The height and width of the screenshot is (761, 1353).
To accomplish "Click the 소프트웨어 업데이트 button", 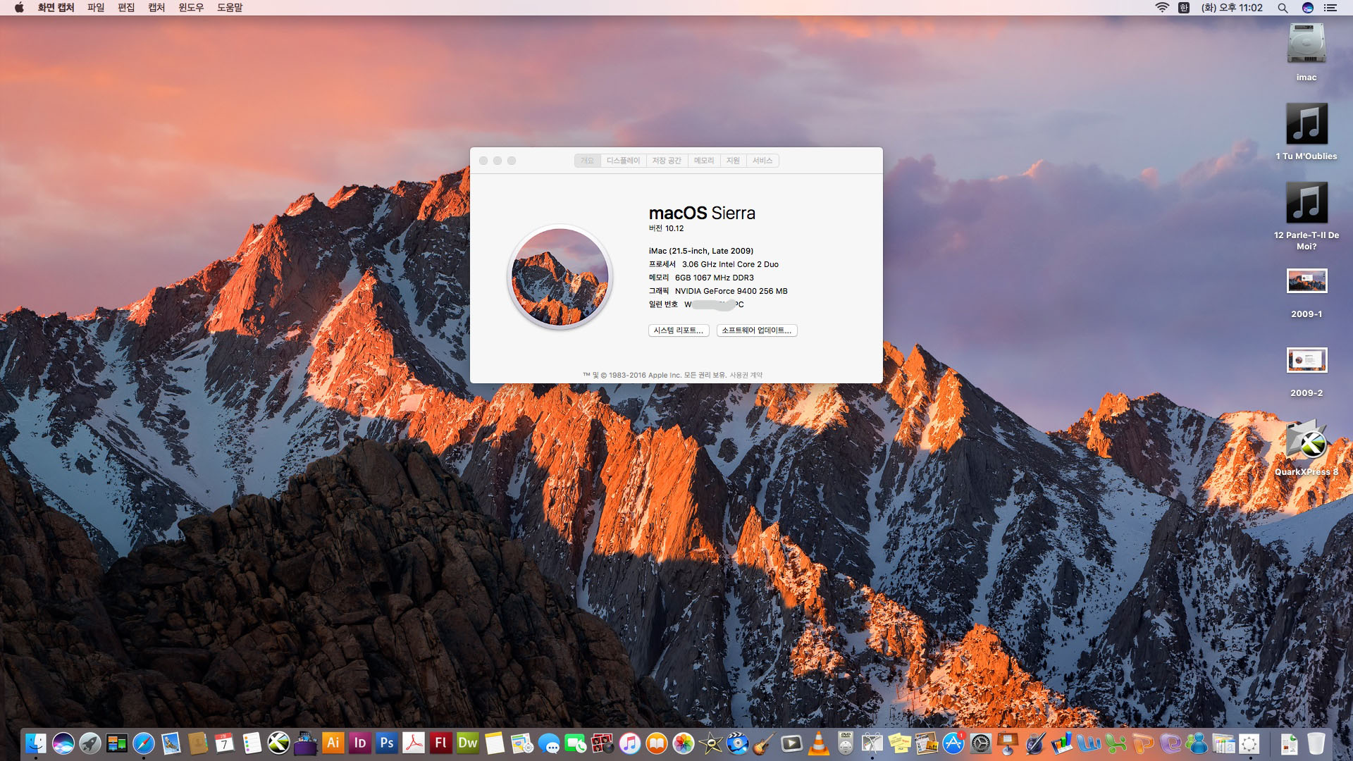I will pyautogui.click(x=756, y=330).
